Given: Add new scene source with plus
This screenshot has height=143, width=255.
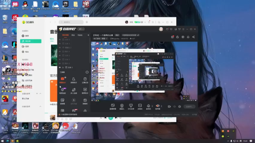Looking at the screenshot, I should tap(88, 35).
